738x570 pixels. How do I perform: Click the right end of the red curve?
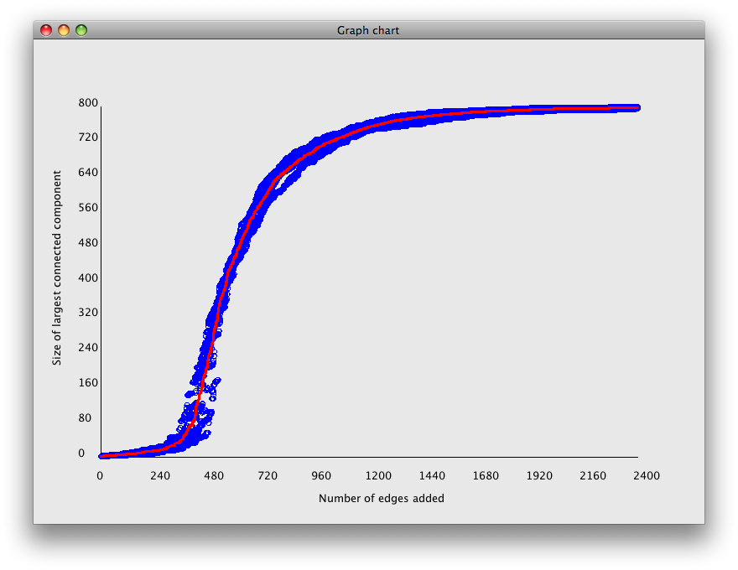(x=637, y=108)
